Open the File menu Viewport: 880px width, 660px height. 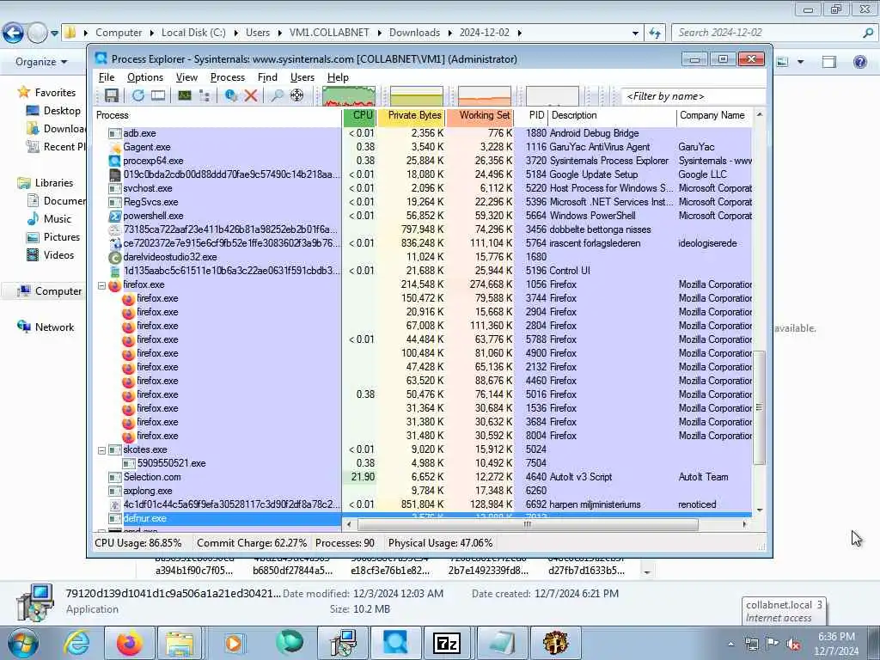(x=106, y=77)
